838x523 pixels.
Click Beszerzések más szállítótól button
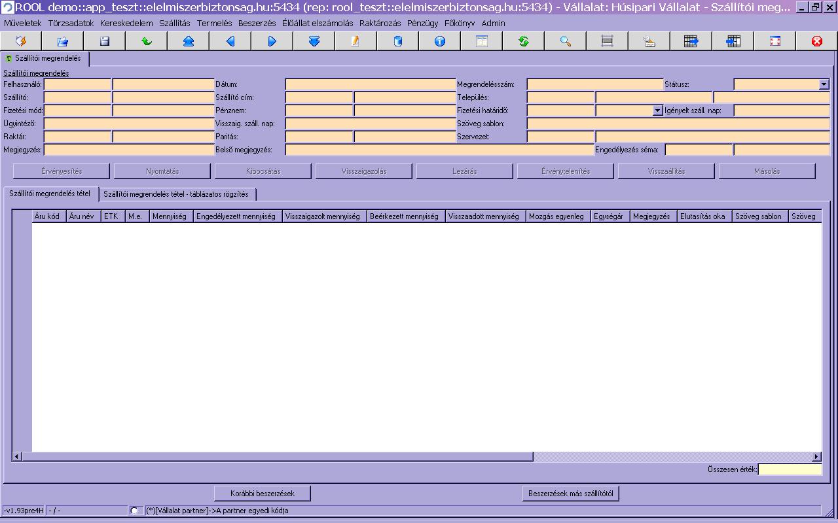click(x=570, y=493)
